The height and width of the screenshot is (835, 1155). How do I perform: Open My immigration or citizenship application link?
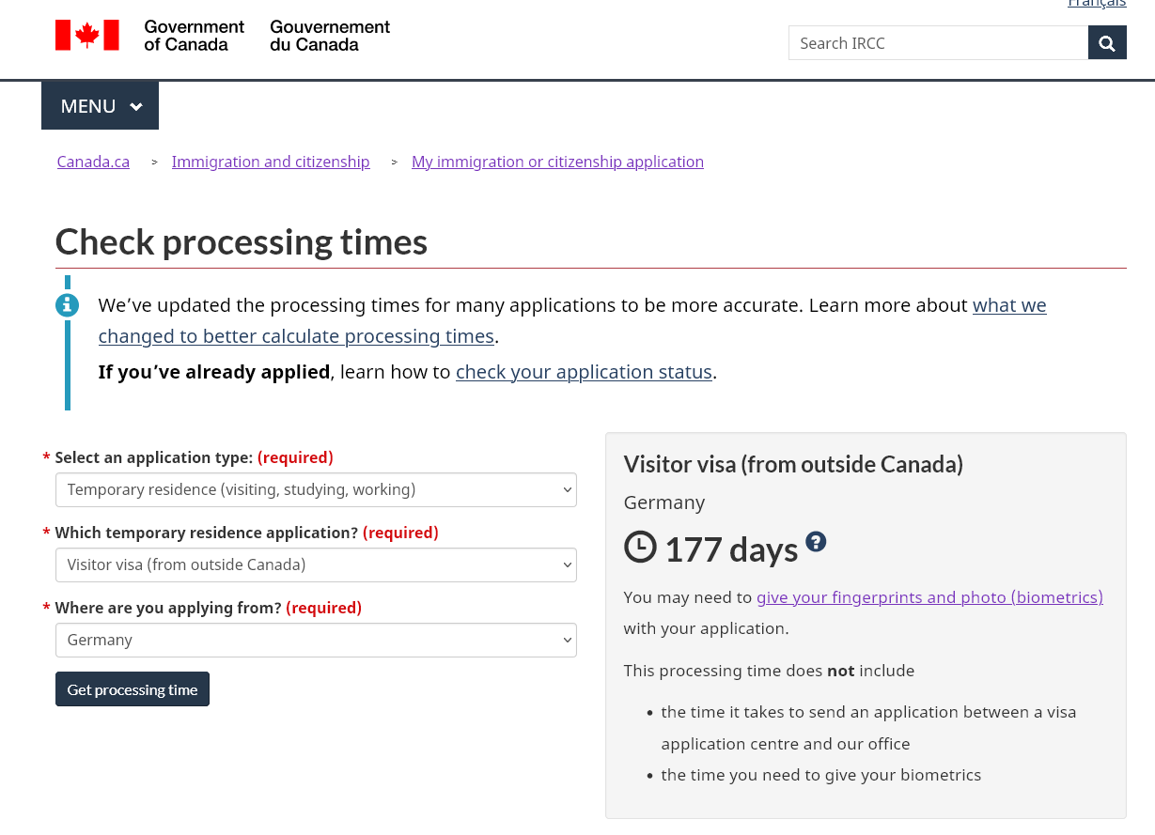[557, 162]
